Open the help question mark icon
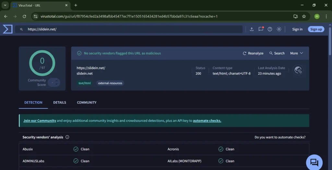This screenshot has height=170, width=332. 270,29
